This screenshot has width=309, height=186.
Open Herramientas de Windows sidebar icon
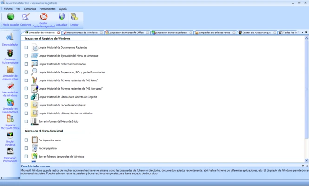click(x=10, y=86)
